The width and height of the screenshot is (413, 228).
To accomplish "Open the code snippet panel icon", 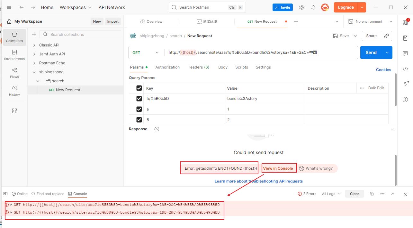I will [x=405, y=69].
